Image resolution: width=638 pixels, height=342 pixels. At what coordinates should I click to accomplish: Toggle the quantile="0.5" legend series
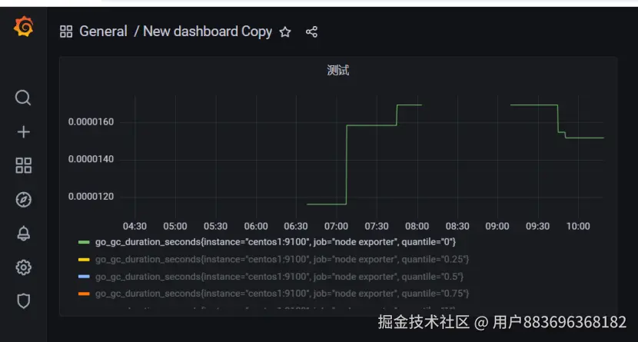279,277
